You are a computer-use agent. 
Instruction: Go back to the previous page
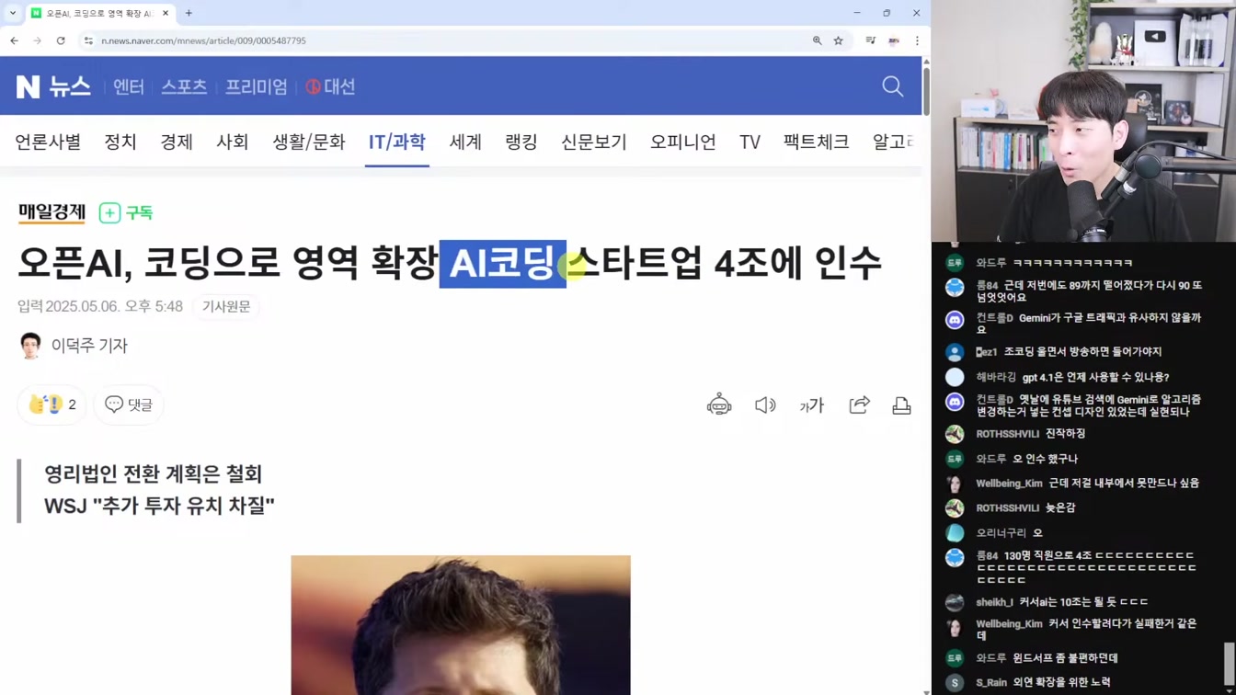pos(15,40)
